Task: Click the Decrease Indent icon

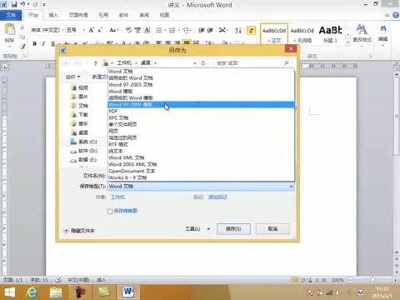Action: click(x=201, y=30)
